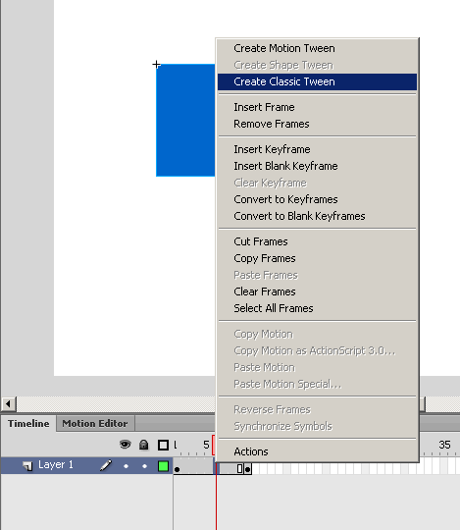
Task: Click the blue rectangle on the stage
Action: (185, 120)
